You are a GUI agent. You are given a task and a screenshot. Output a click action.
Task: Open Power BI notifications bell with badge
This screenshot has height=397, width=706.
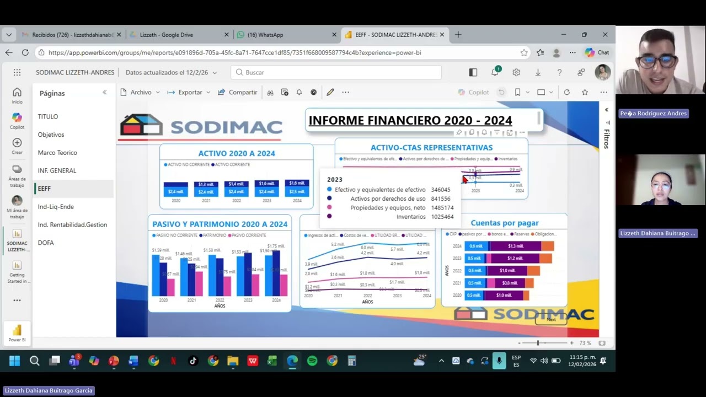pos(495,72)
